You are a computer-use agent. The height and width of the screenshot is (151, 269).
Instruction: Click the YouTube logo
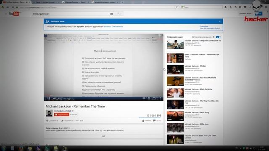click(14, 14)
